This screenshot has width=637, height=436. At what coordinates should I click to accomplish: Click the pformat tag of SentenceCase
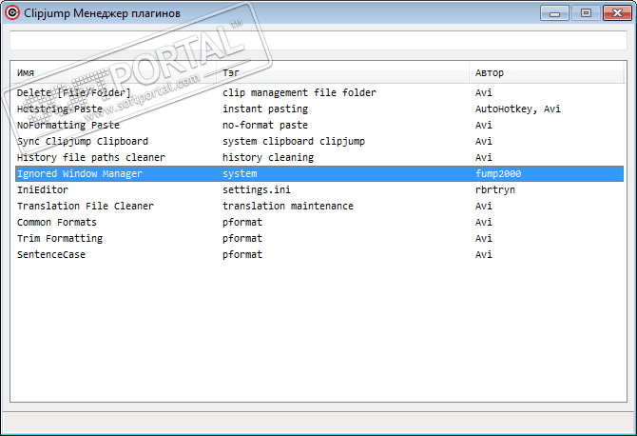[x=242, y=254]
